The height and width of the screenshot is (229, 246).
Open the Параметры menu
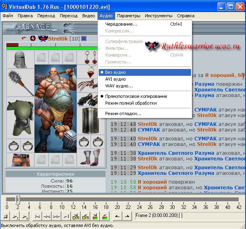[x=129, y=16]
